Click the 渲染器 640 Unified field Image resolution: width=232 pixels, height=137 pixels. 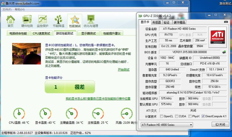[x=172, y=69]
